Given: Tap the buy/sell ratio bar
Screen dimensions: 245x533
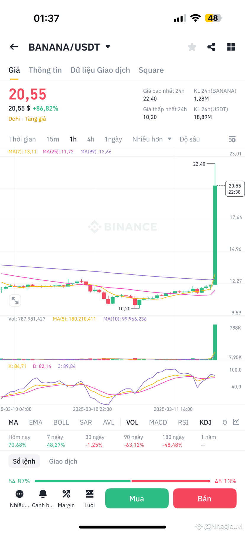Looking at the screenshot, I should 122,481.
